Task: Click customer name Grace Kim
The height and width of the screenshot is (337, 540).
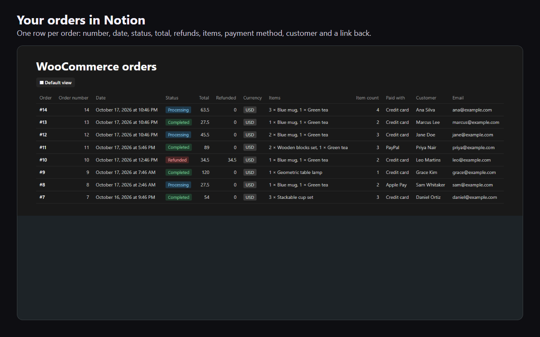Action: [427, 173]
